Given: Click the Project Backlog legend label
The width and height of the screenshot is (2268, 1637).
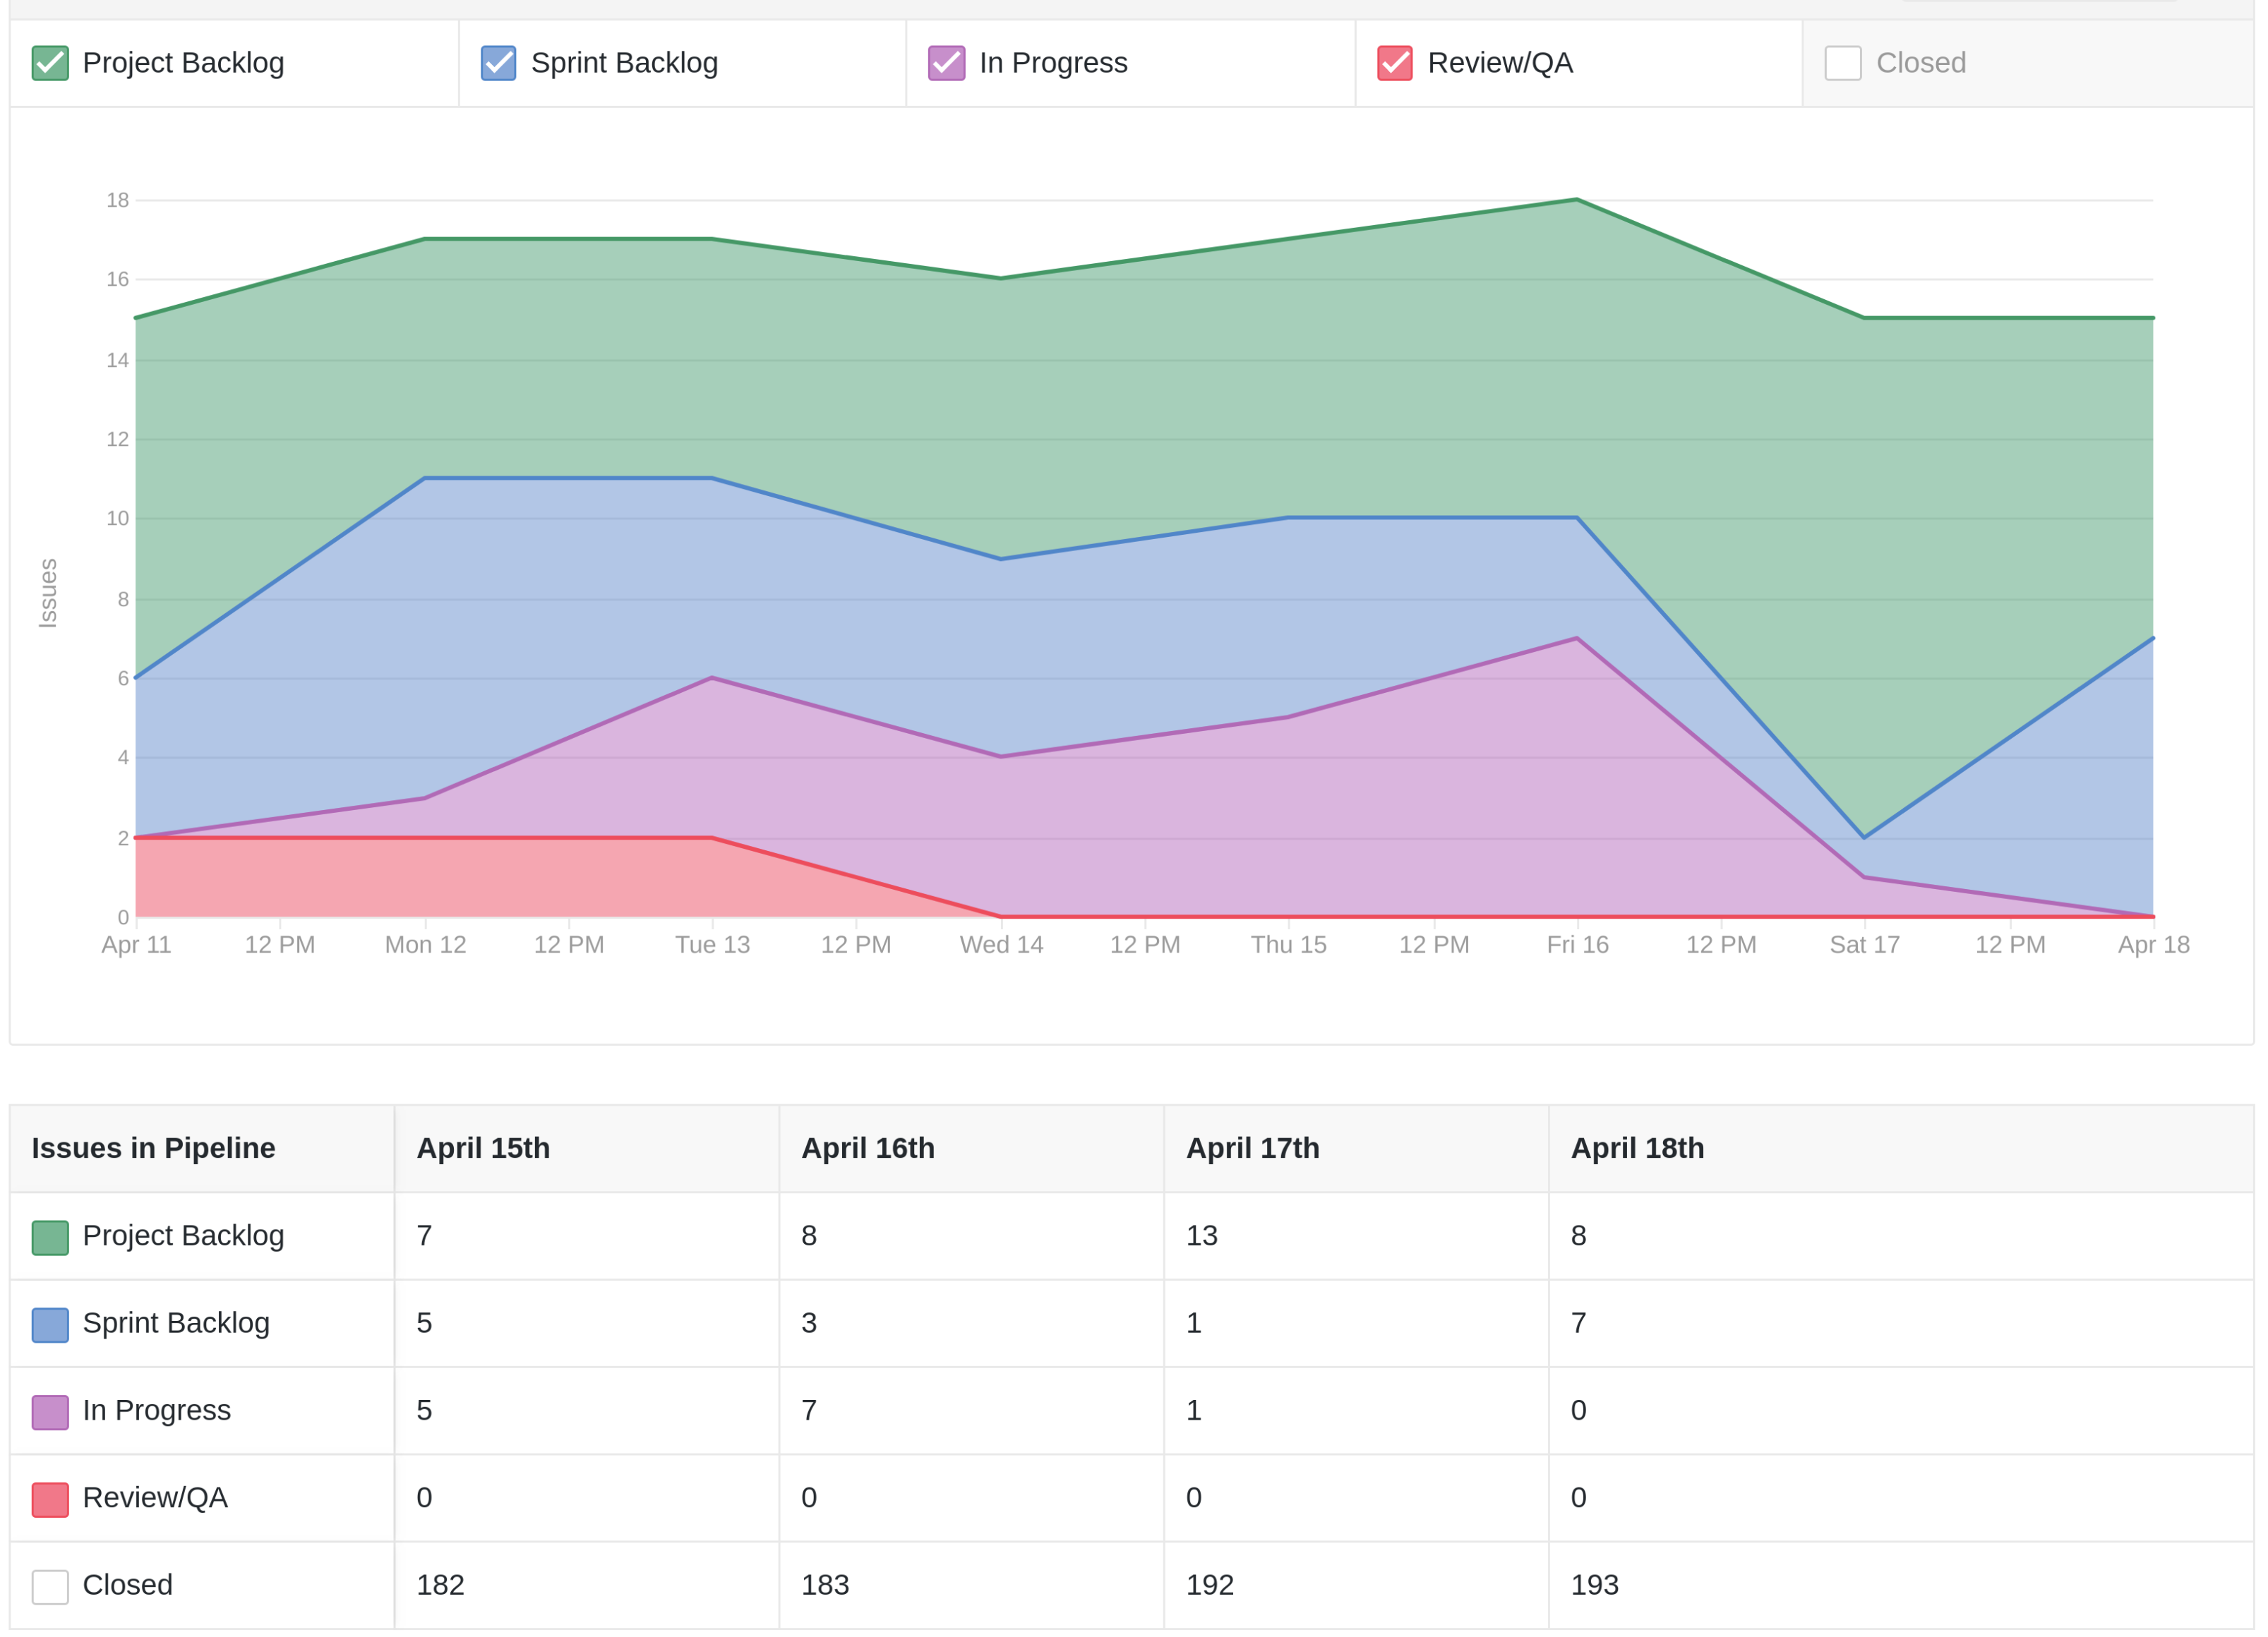Looking at the screenshot, I should 184,63.
